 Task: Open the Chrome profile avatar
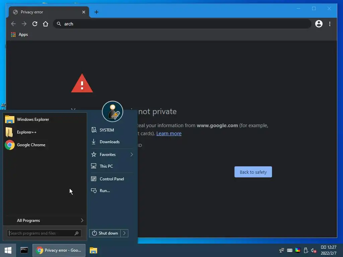click(319, 24)
